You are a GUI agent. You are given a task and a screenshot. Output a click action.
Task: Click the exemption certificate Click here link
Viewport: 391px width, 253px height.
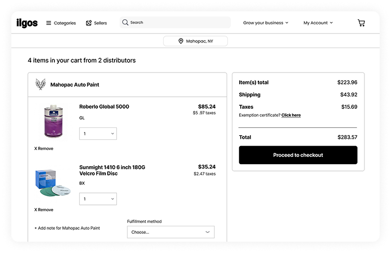click(291, 115)
